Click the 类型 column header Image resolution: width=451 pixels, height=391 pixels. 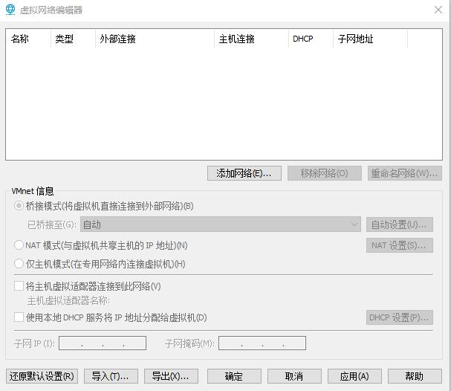[72, 39]
